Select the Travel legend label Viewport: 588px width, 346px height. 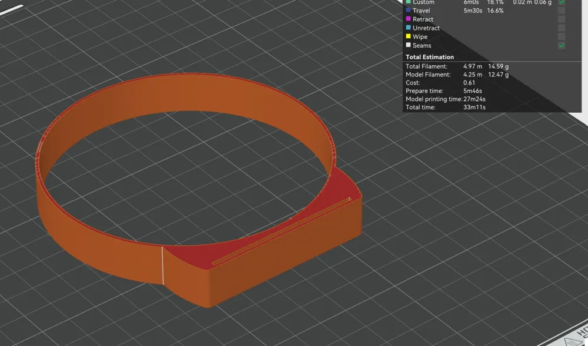421,11
